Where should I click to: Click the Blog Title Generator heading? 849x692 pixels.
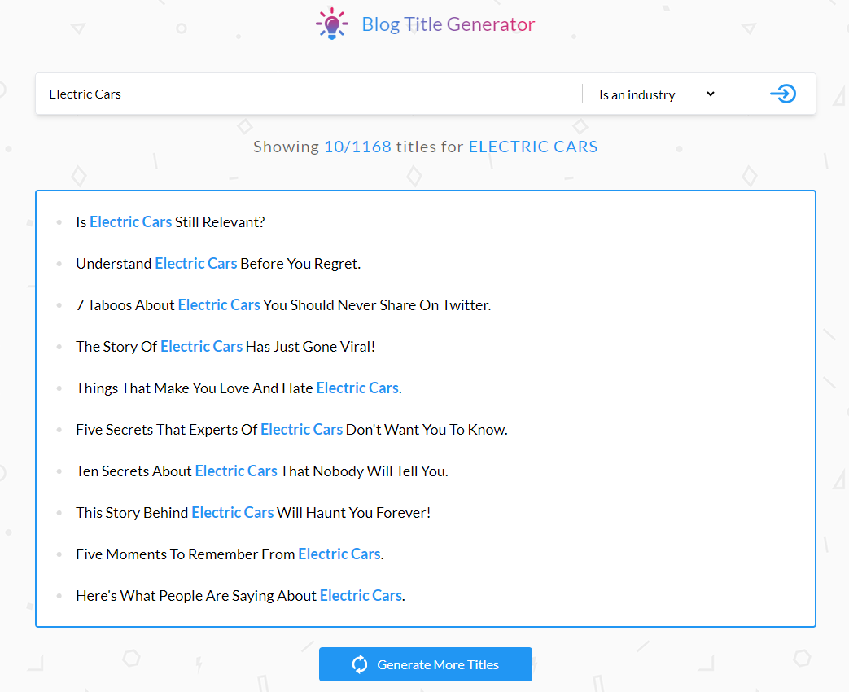pyautogui.click(x=448, y=24)
